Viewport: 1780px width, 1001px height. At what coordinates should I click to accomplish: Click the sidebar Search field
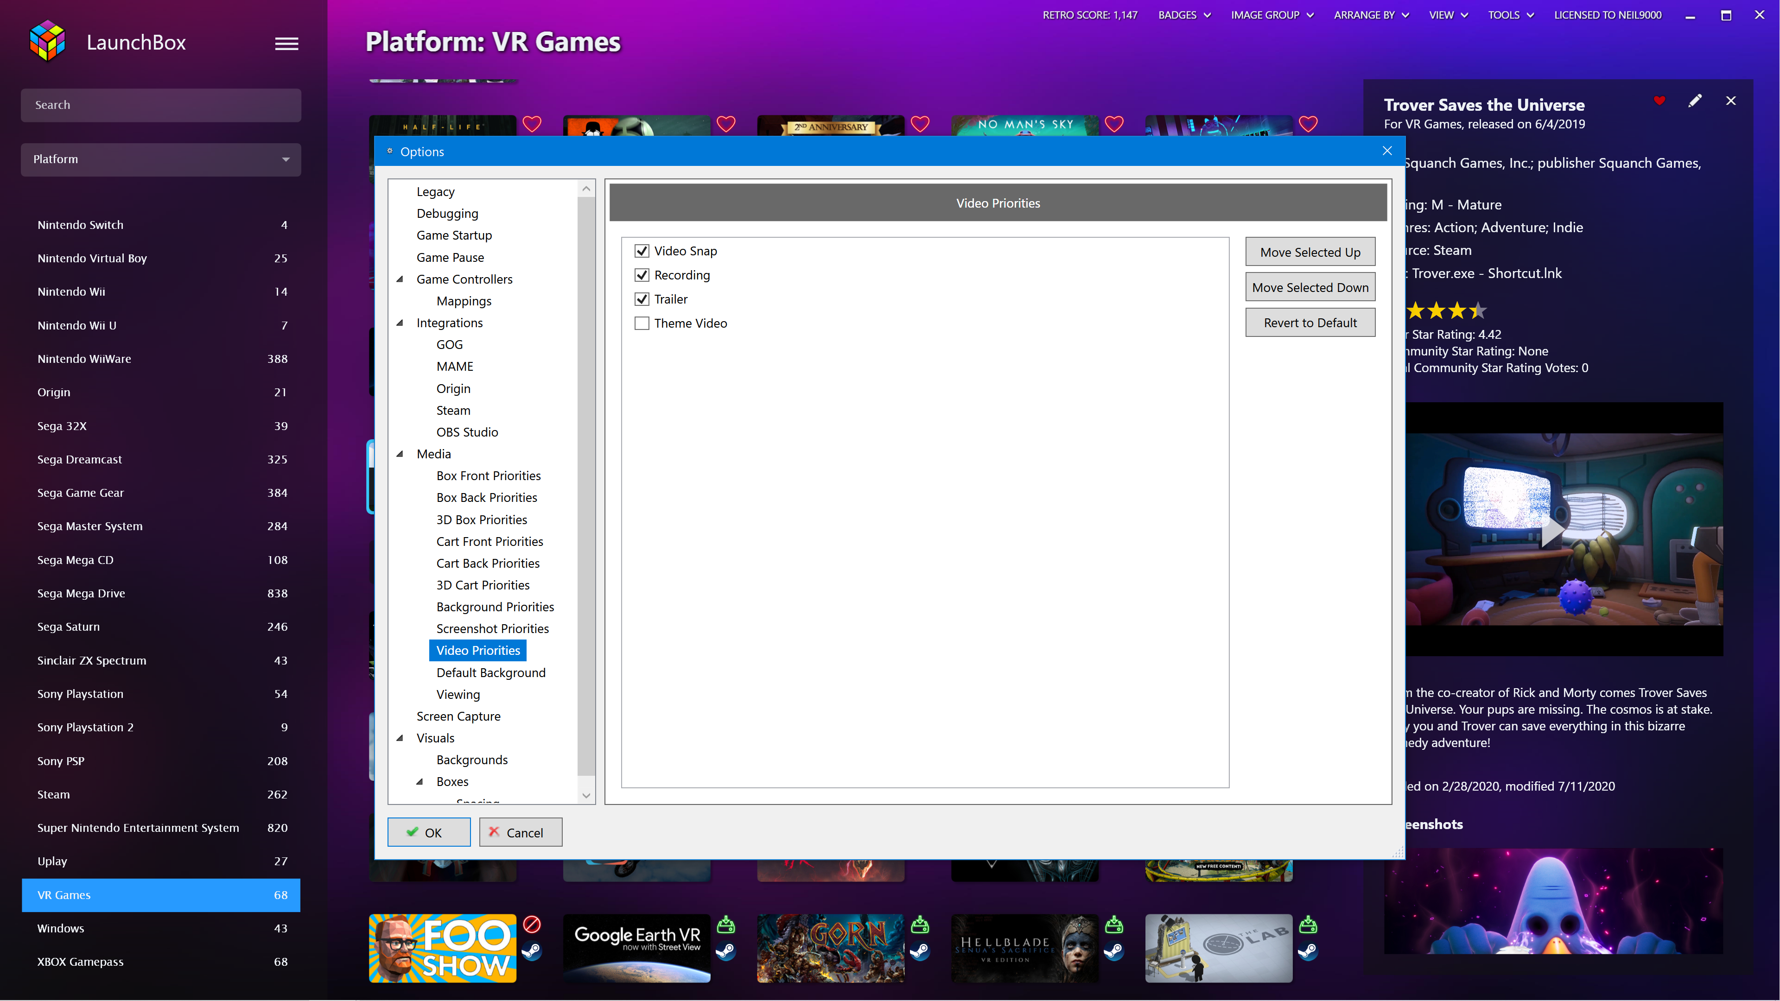tap(160, 105)
